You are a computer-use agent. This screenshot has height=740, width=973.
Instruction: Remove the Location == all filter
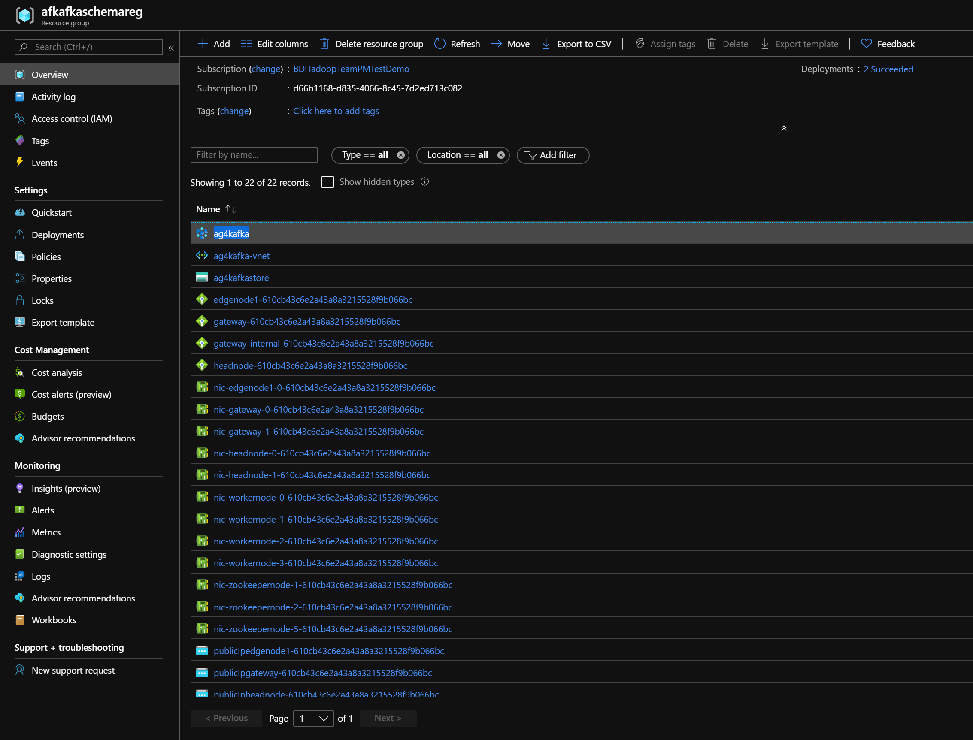500,155
